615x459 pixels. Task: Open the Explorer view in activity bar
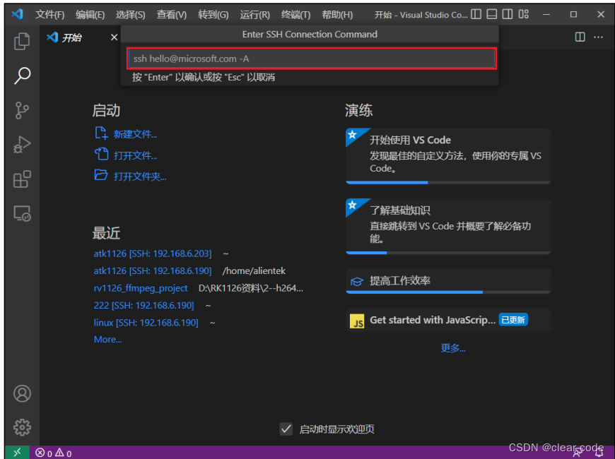pos(22,41)
